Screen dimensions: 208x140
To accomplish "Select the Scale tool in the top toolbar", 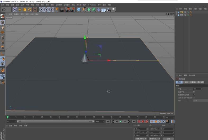I will pyautogui.click(x=25, y=10).
